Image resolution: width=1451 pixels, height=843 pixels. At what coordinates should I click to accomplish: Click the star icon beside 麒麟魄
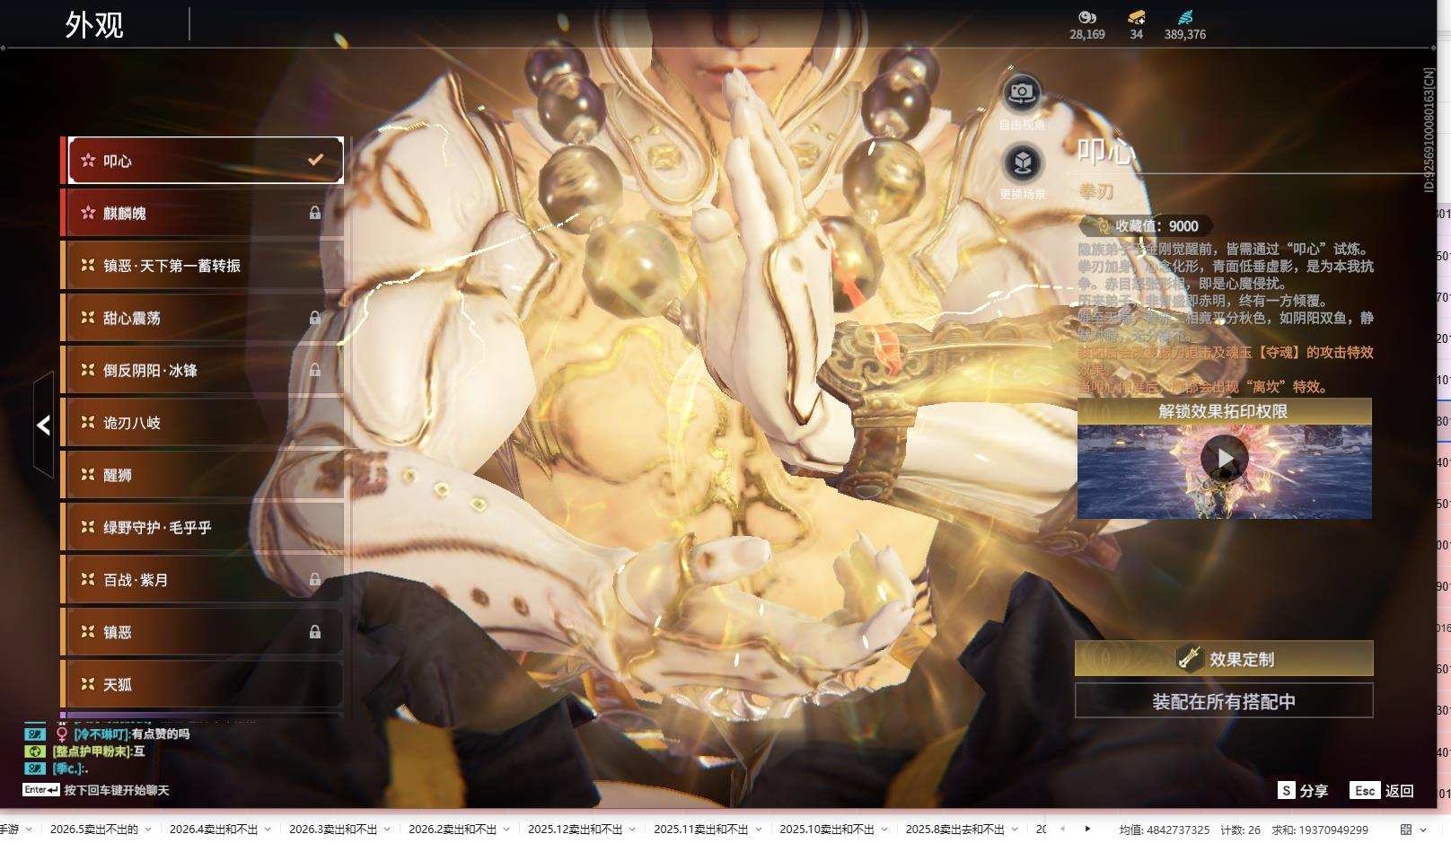pyautogui.click(x=88, y=213)
